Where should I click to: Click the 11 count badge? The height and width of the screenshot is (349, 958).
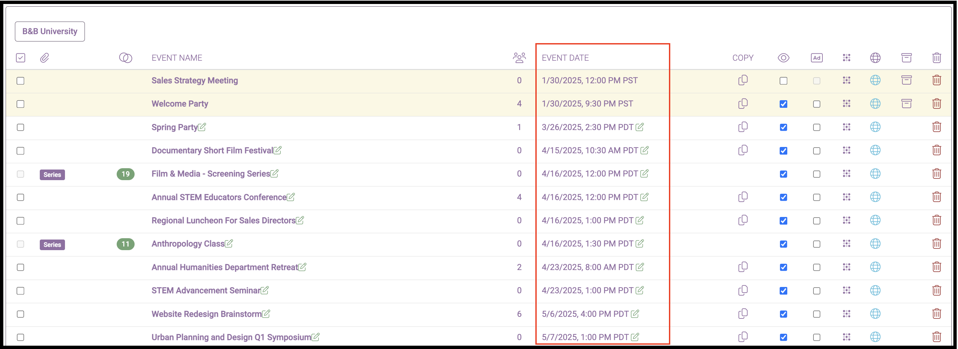pos(126,244)
